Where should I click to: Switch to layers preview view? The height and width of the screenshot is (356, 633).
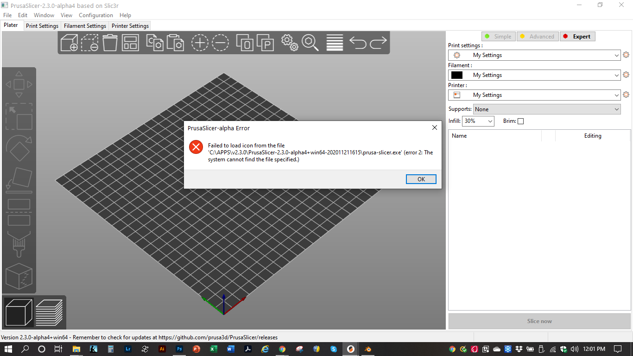pos(49,312)
